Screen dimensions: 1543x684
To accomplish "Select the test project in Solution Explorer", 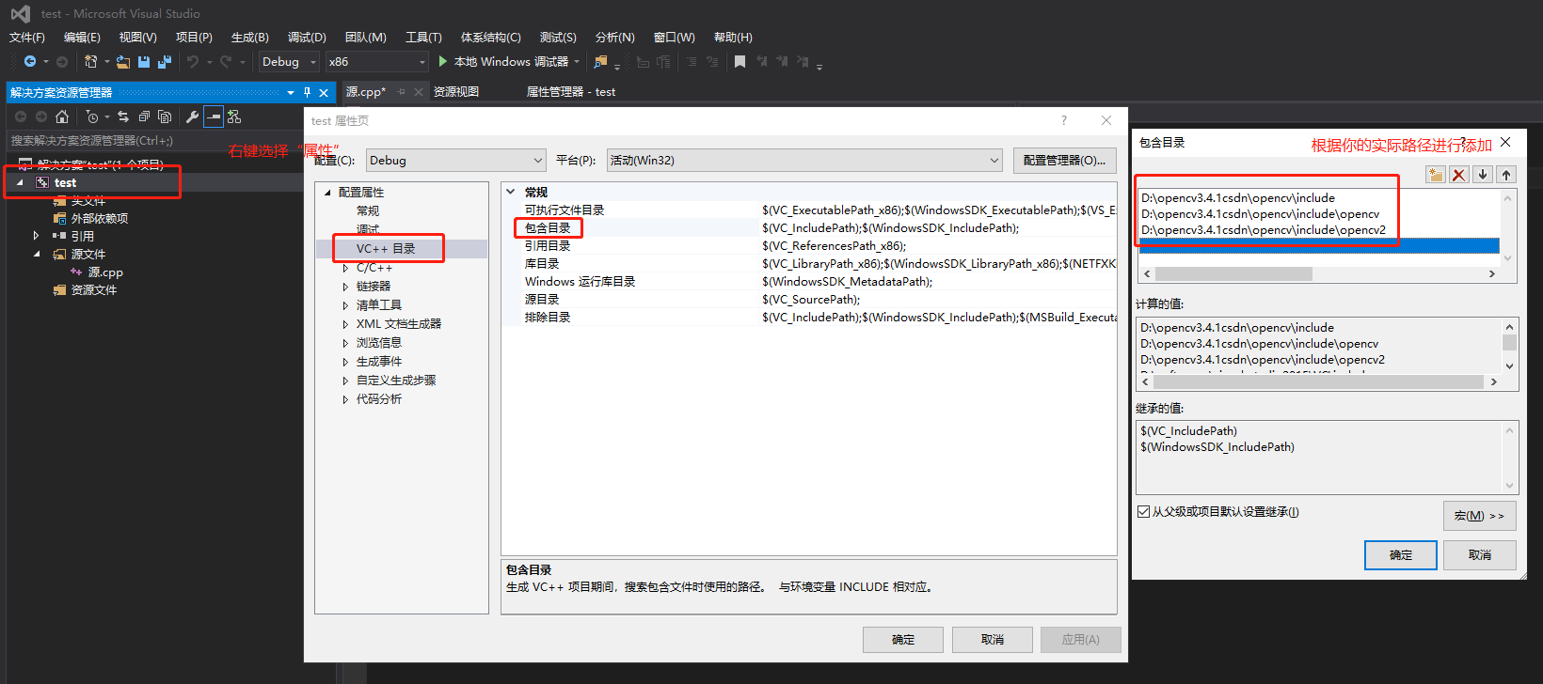I will (65, 183).
